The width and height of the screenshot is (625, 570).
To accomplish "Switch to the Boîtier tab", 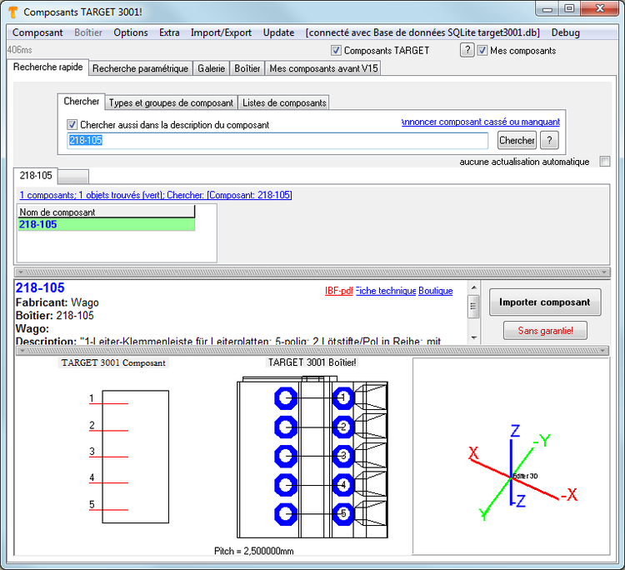I will point(247,68).
